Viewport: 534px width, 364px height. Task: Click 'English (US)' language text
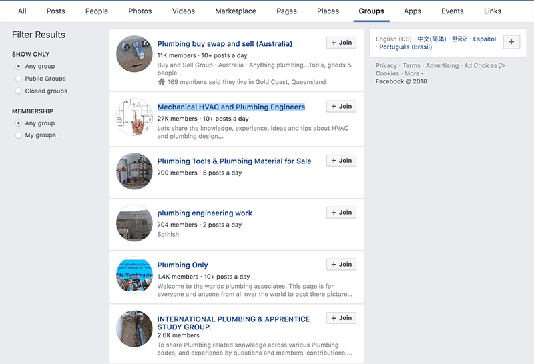coord(394,39)
